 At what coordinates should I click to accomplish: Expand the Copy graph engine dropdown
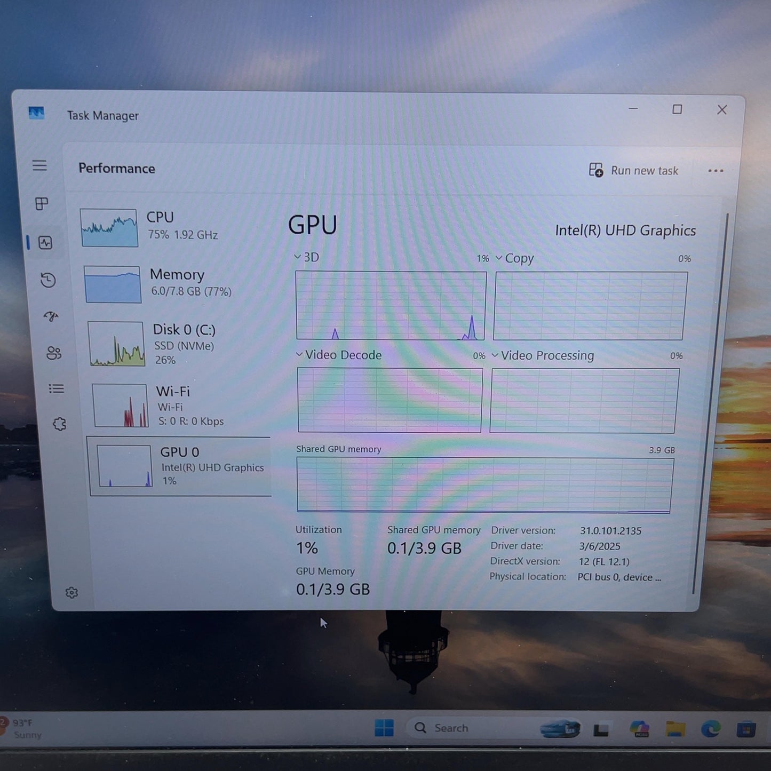pyautogui.click(x=499, y=258)
